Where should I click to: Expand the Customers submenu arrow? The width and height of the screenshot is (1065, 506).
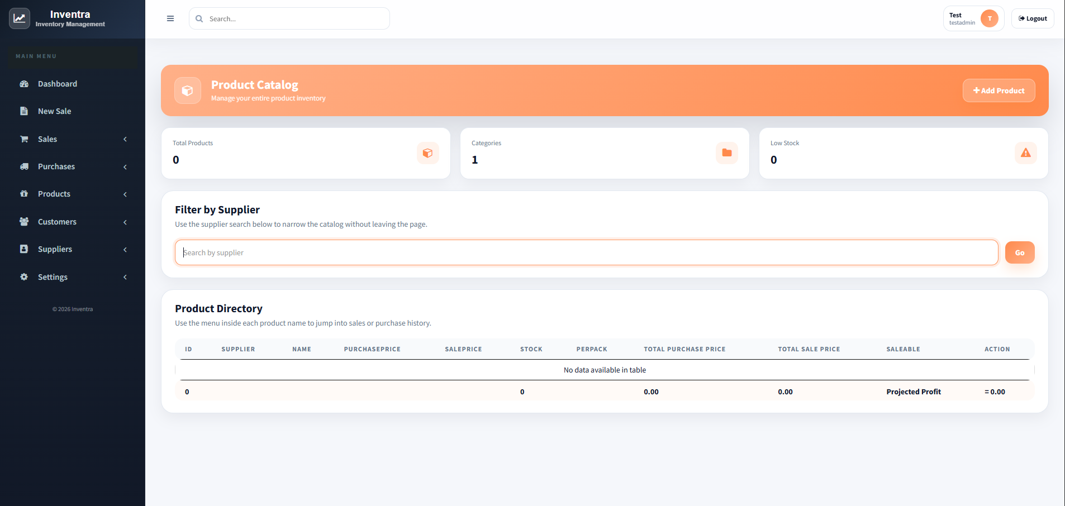click(x=125, y=222)
